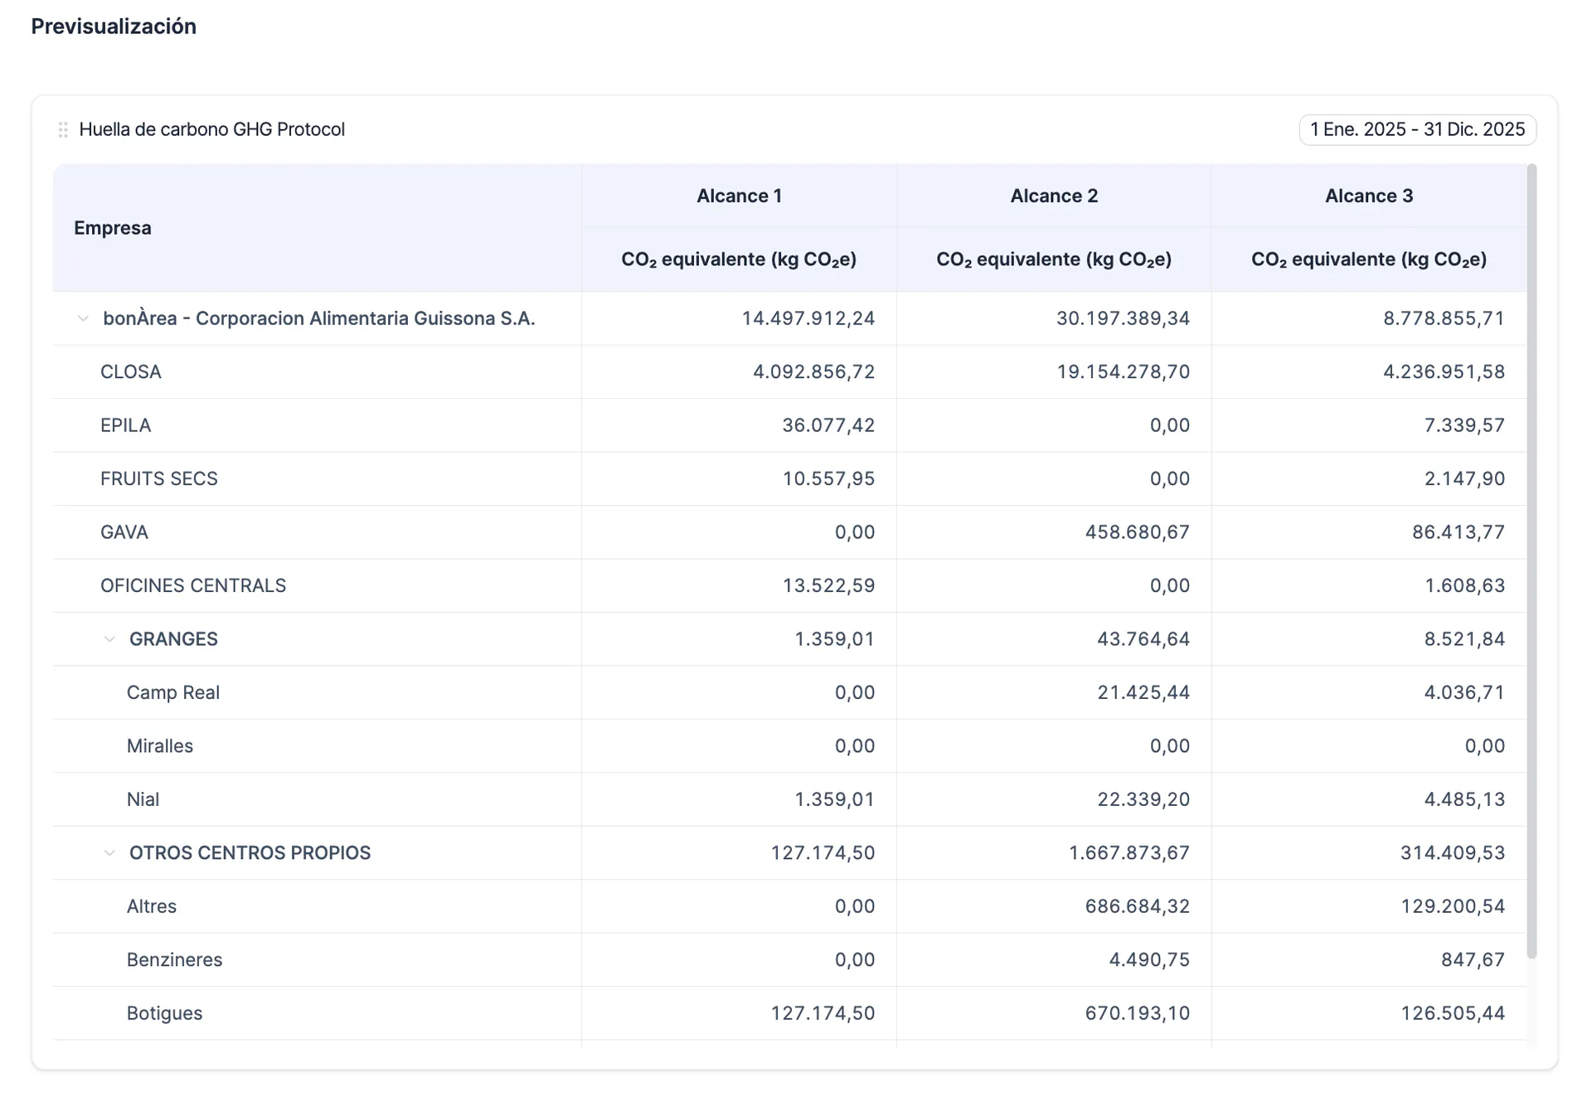Collapse the OTROS CENTROS PROPIOS group
This screenshot has height=1097, width=1592.
pyautogui.click(x=109, y=853)
